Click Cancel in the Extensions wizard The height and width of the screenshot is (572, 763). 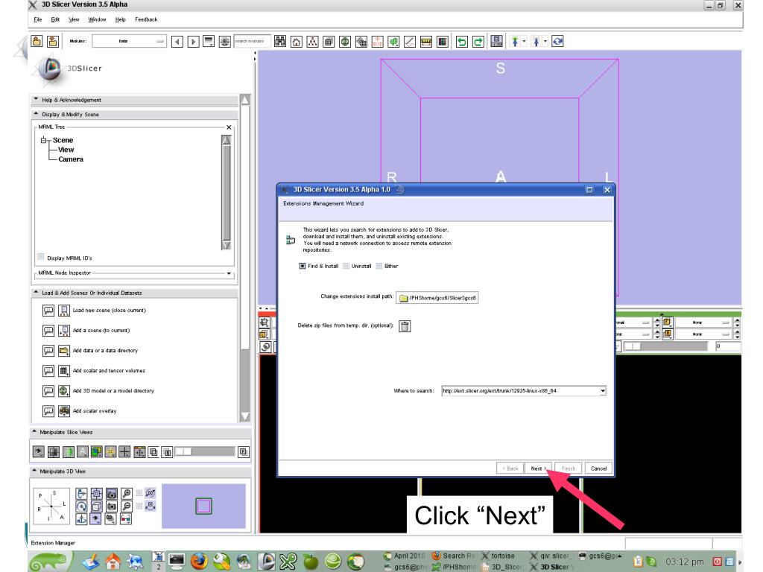[598, 468]
